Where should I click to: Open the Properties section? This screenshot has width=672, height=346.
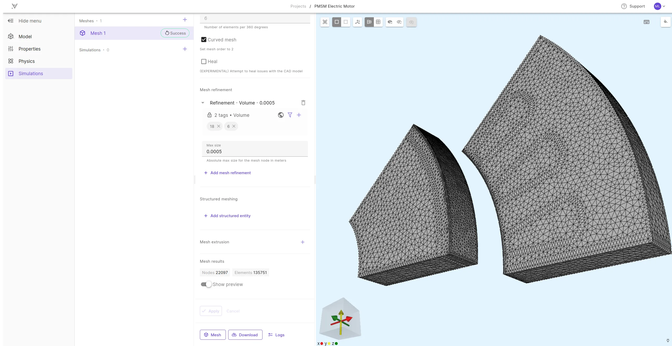(39, 49)
